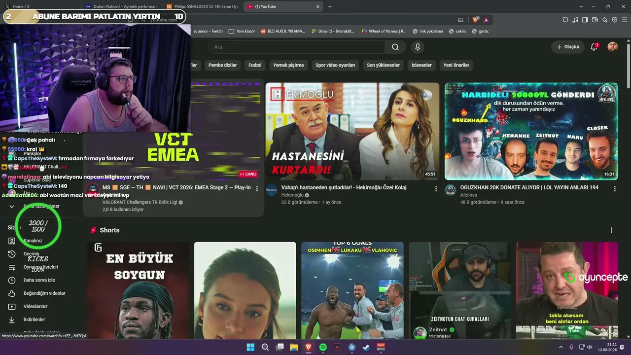Filter by Pembe diziler chip

point(222,65)
